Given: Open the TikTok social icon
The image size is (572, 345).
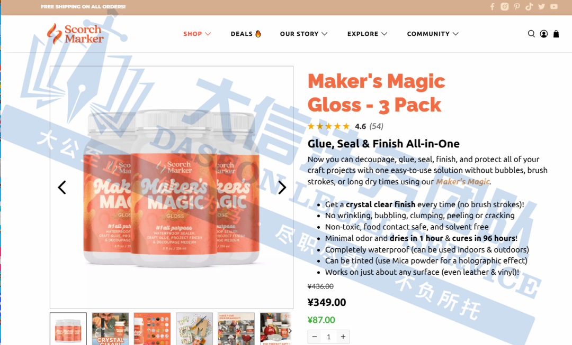Looking at the screenshot, I should pyautogui.click(x=529, y=6).
